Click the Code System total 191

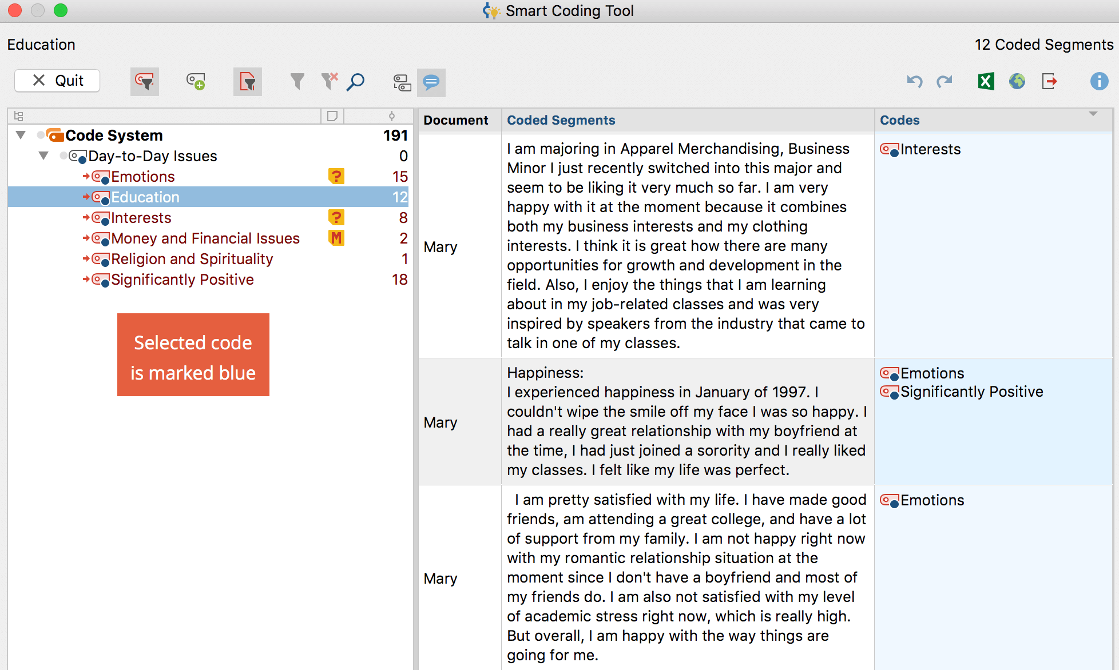coord(395,135)
